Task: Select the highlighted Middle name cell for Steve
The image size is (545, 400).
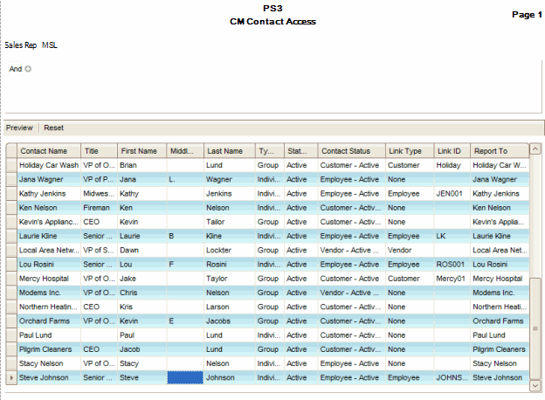Action: [184, 378]
